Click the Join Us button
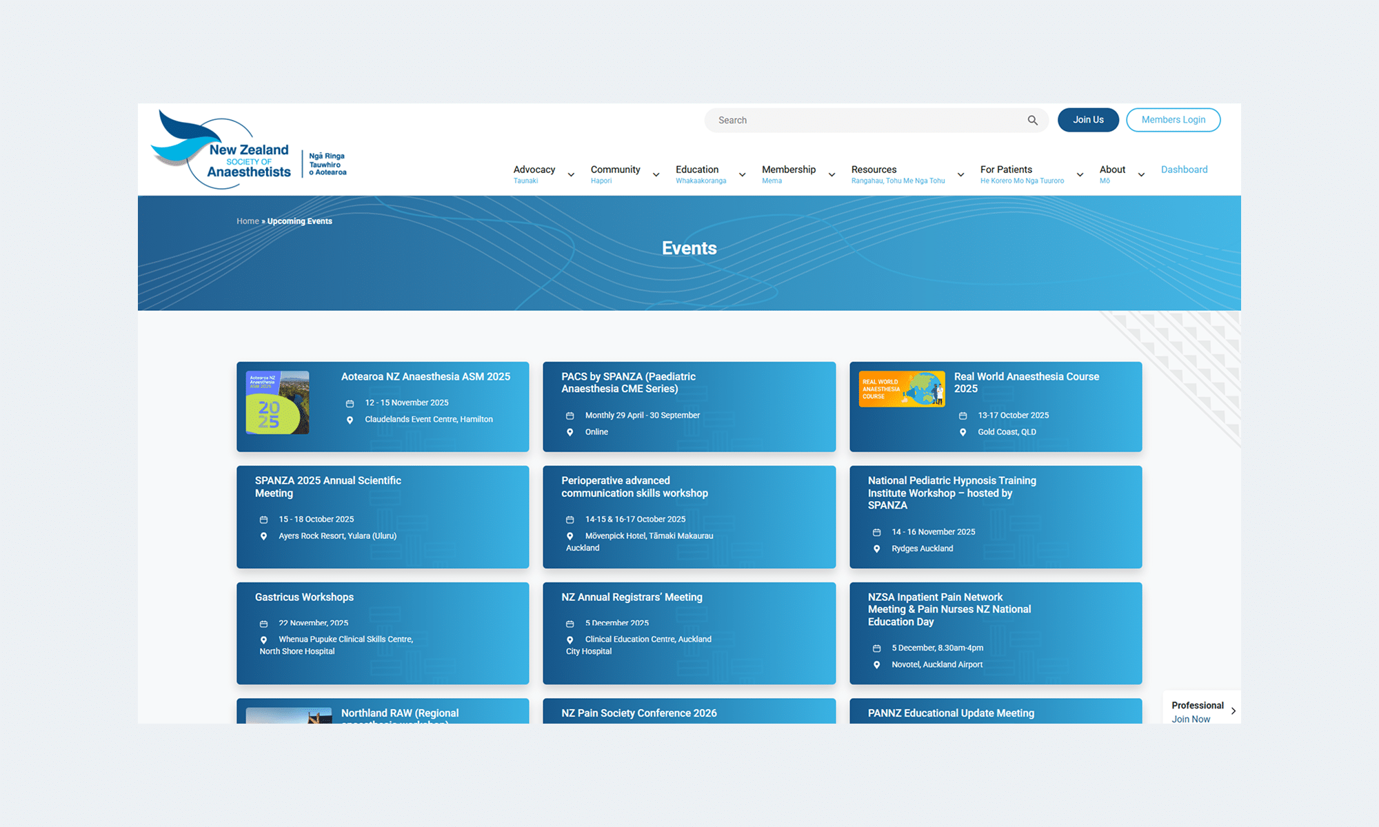 (1088, 120)
